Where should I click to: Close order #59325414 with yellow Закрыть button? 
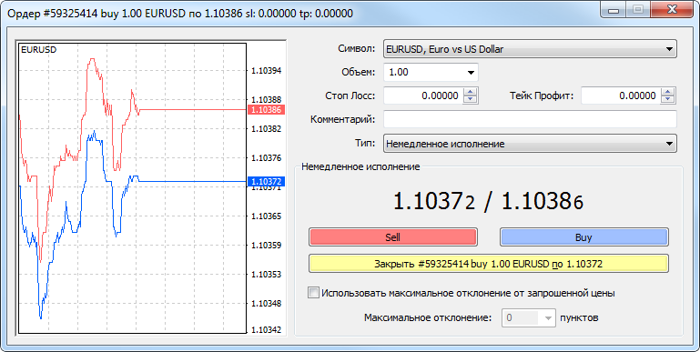click(x=489, y=264)
